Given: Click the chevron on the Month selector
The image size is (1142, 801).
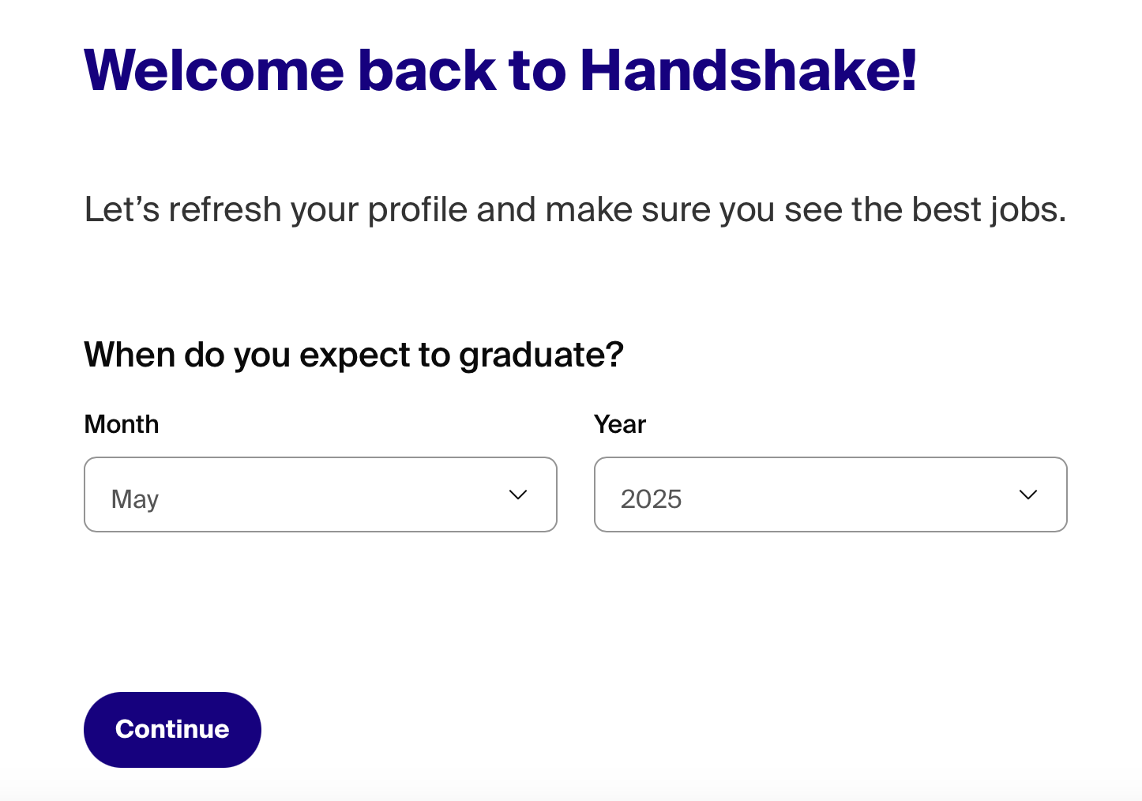Looking at the screenshot, I should click(517, 495).
